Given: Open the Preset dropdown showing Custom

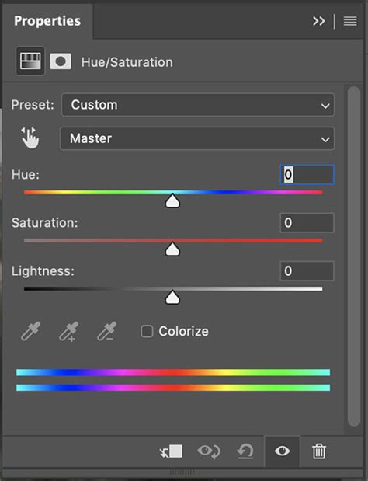Looking at the screenshot, I should coord(198,105).
